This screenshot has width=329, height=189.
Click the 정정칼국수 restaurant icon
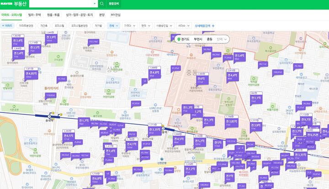(112, 52)
